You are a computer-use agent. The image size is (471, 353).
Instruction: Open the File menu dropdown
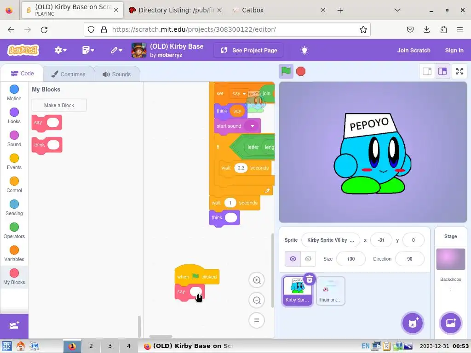(x=88, y=50)
